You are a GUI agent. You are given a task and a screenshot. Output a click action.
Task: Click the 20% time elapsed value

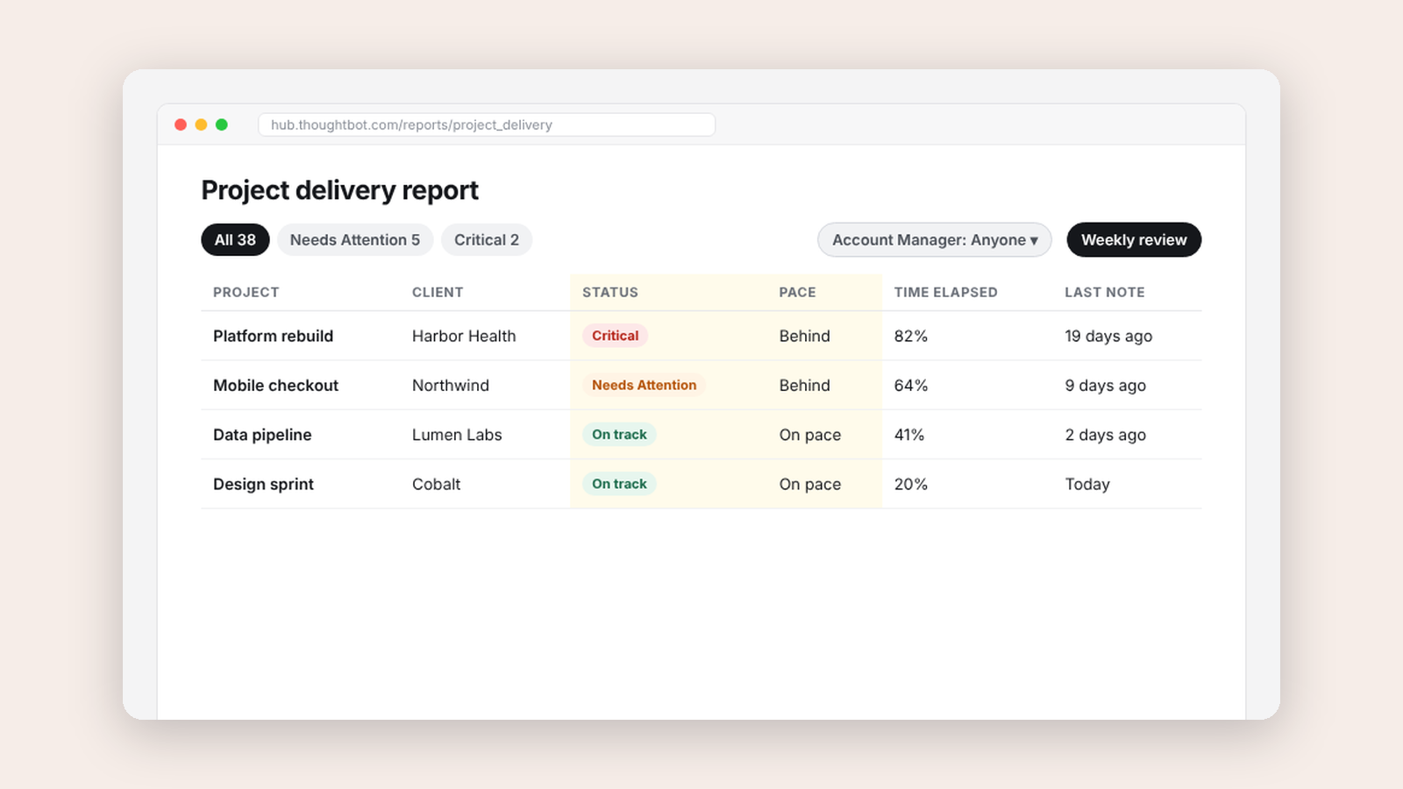[x=910, y=484]
